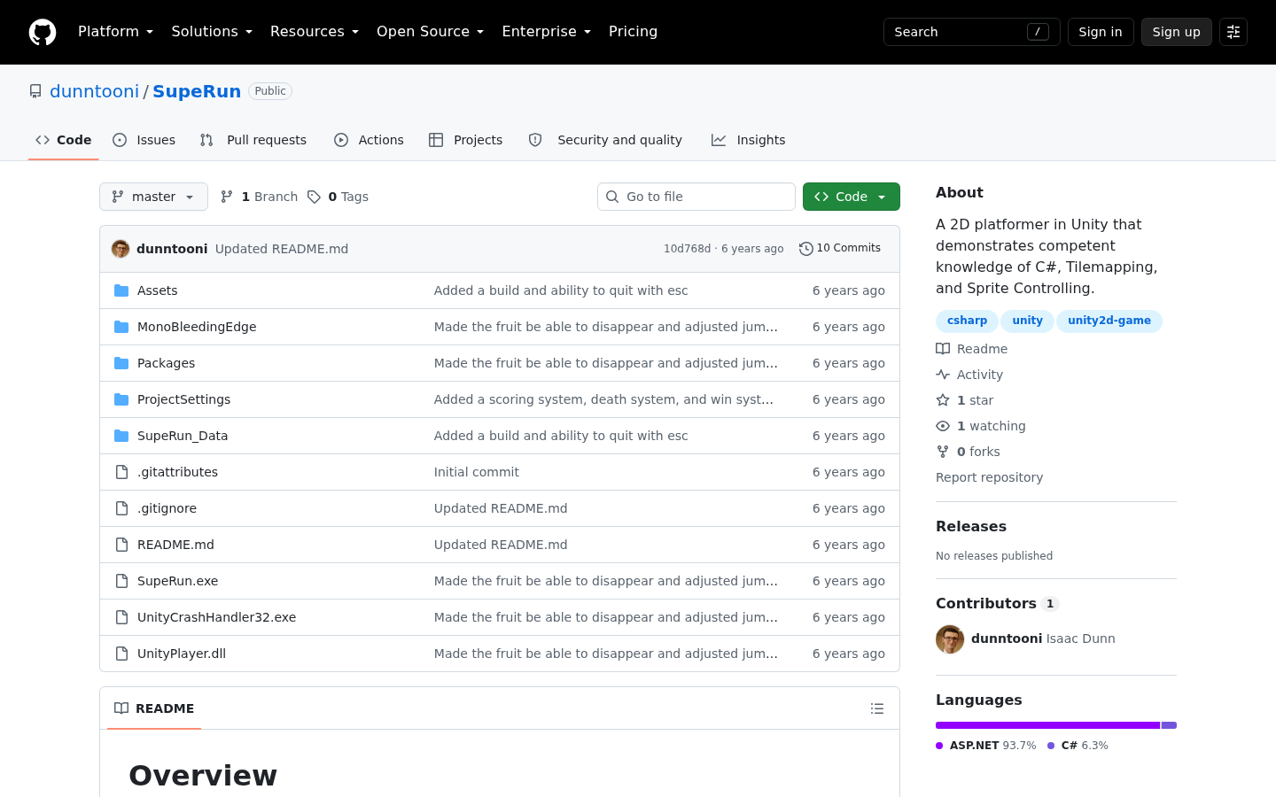Click the Search input field

(x=972, y=32)
